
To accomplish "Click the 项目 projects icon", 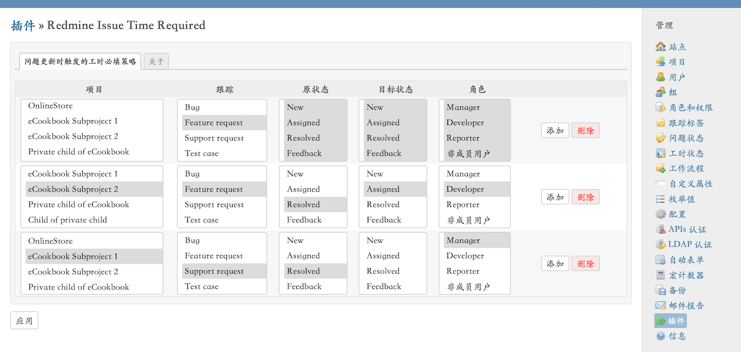I will (660, 62).
